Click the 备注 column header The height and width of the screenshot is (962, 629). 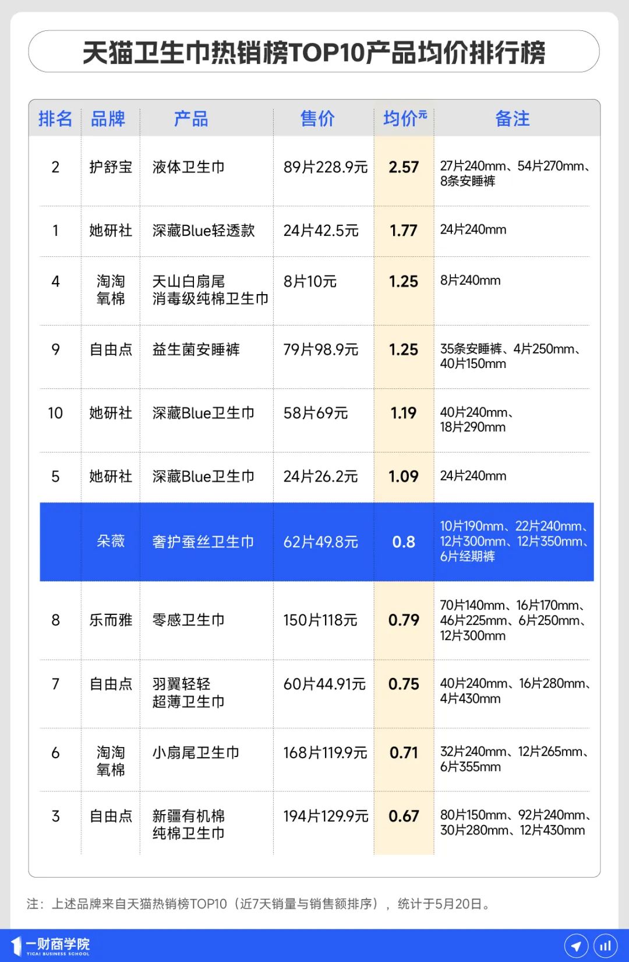coord(513,119)
